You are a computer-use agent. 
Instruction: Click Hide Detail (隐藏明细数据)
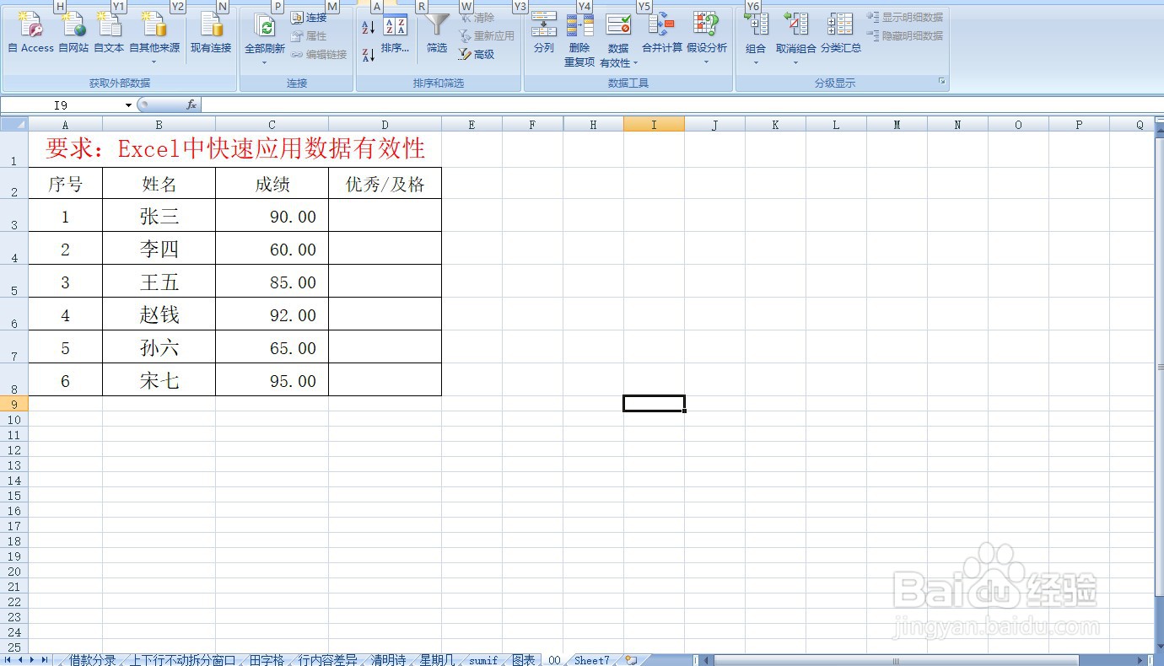click(x=905, y=36)
